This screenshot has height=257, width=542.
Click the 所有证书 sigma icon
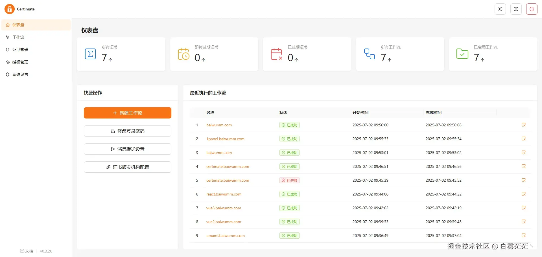(x=90, y=54)
